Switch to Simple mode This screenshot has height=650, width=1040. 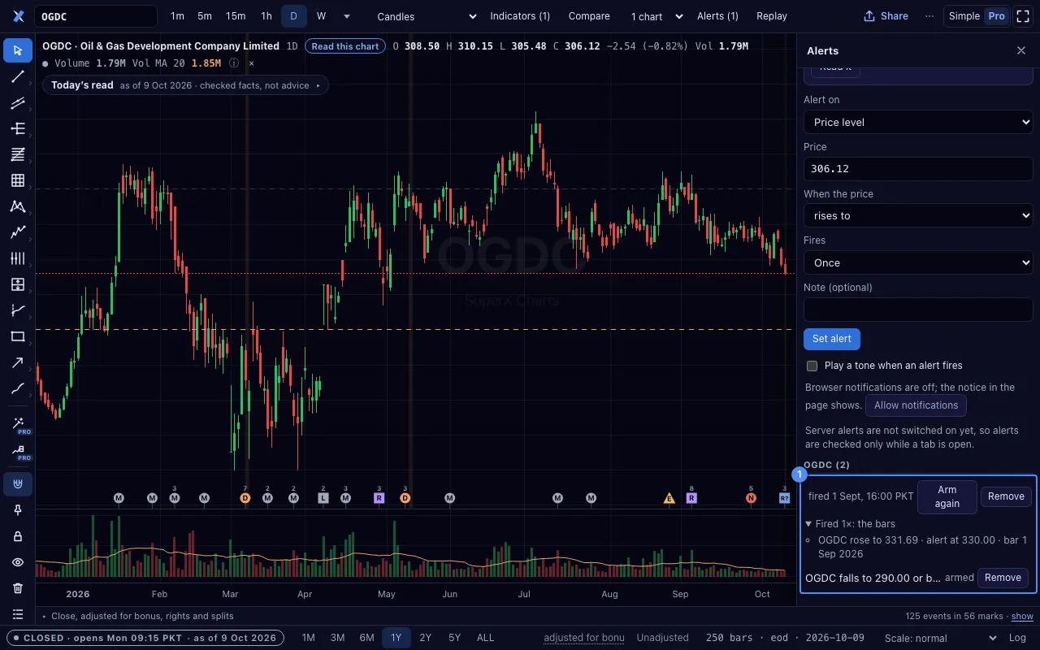(x=964, y=16)
